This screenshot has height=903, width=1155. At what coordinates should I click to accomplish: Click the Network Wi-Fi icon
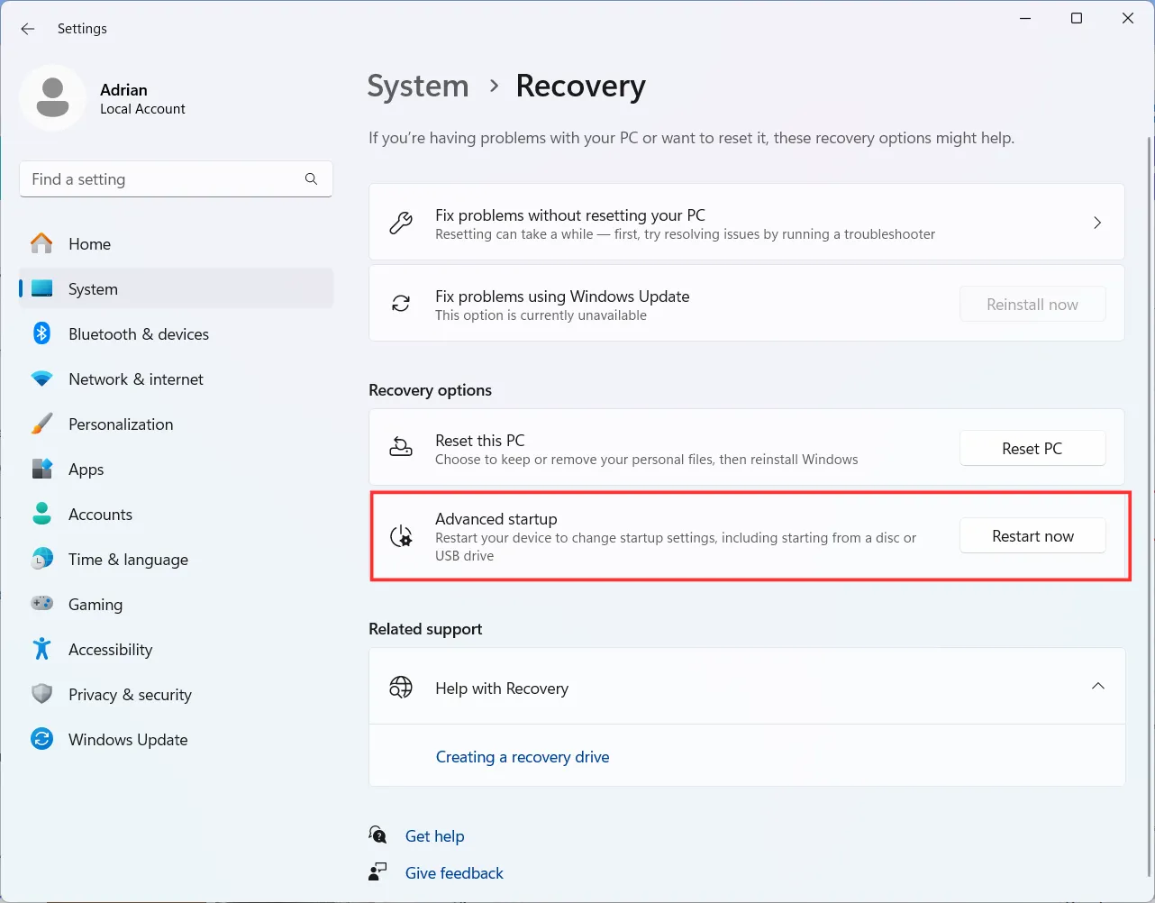[41, 379]
